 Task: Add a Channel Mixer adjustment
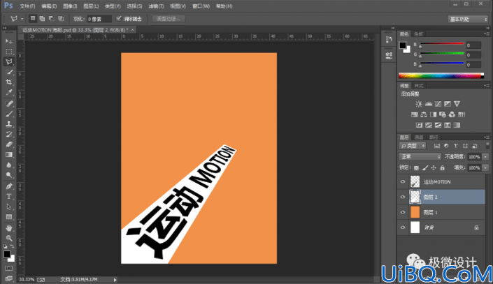tap(452, 114)
